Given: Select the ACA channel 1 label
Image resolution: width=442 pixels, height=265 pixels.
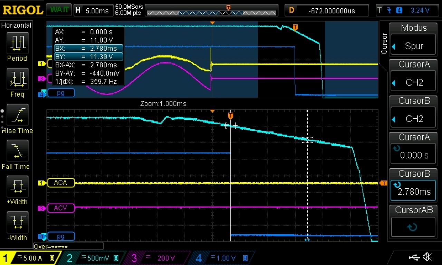Looking at the screenshot, I should click(60, 183).
